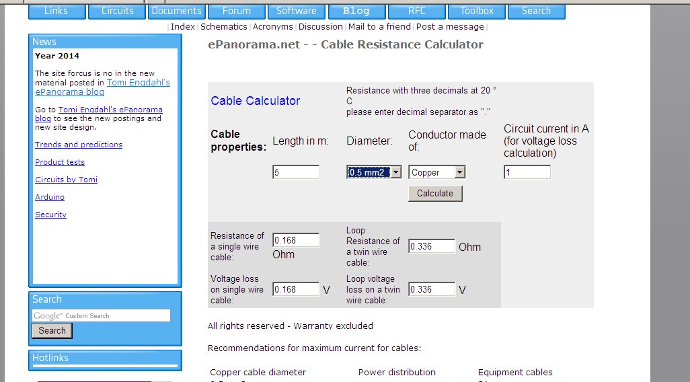690x382 pixels.
Task: Switch to the Software tab
Action: [x=296, y=11]
